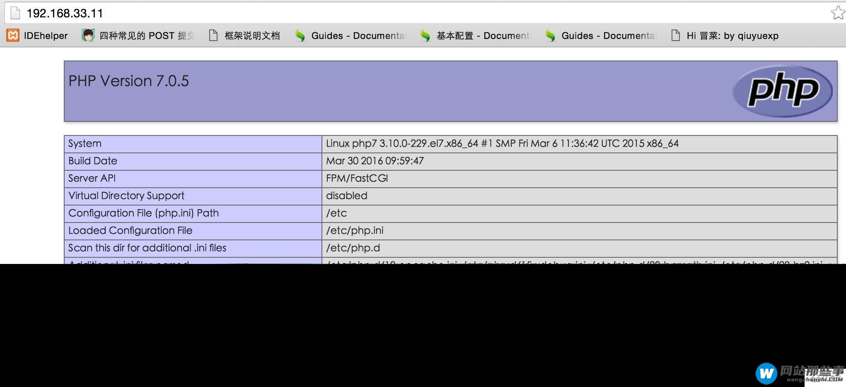846x387 pixels.
Task: Select the FPM/FastCGI value
Action: tap(357, 178)
